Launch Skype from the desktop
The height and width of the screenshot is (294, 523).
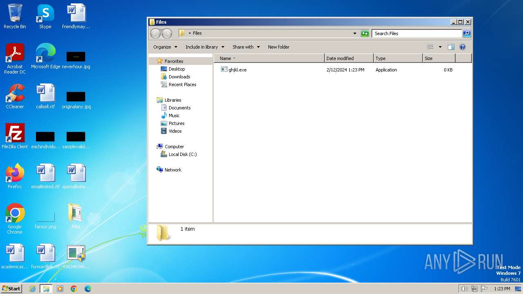tap(45, 16)
